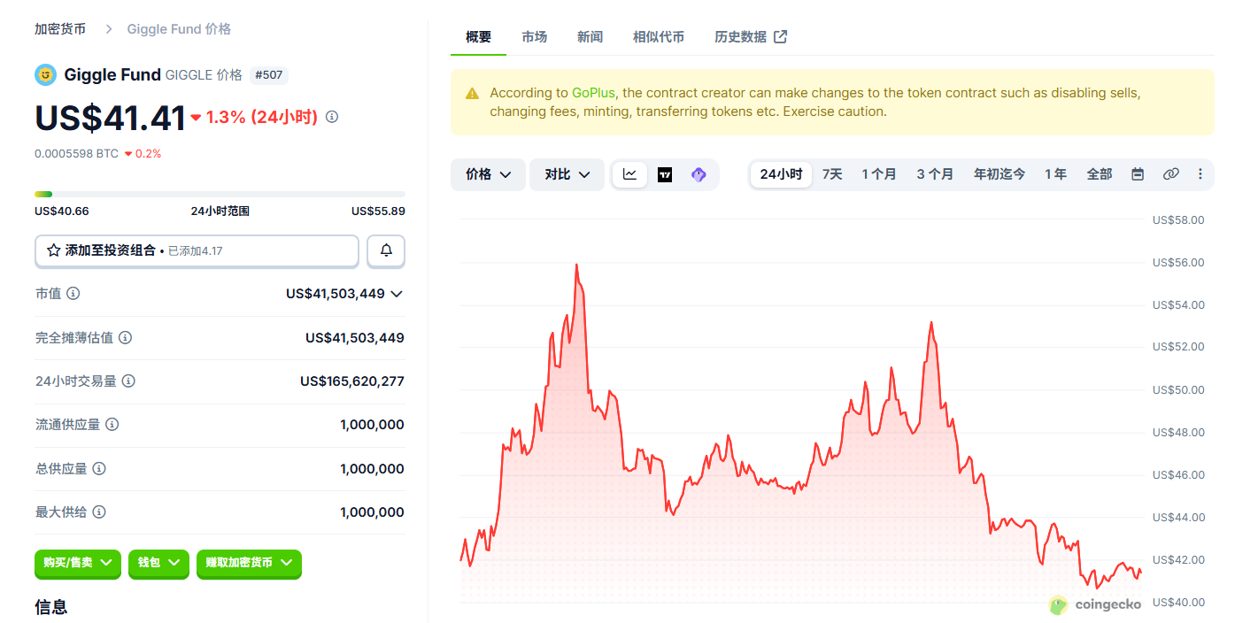
Task: Select 年初迄今 chart range
Action: (x=999, y=174)
